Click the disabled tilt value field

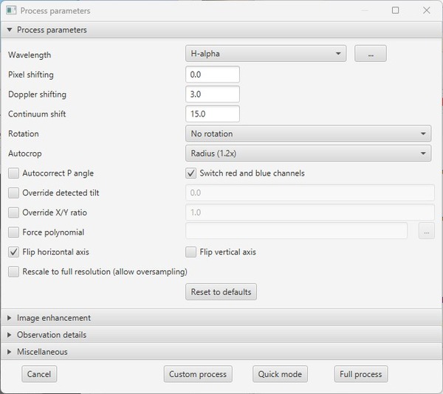click(310, 193)
